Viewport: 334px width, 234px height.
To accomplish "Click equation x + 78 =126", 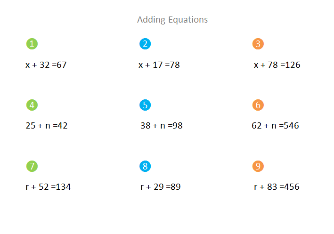I will 277,65.
